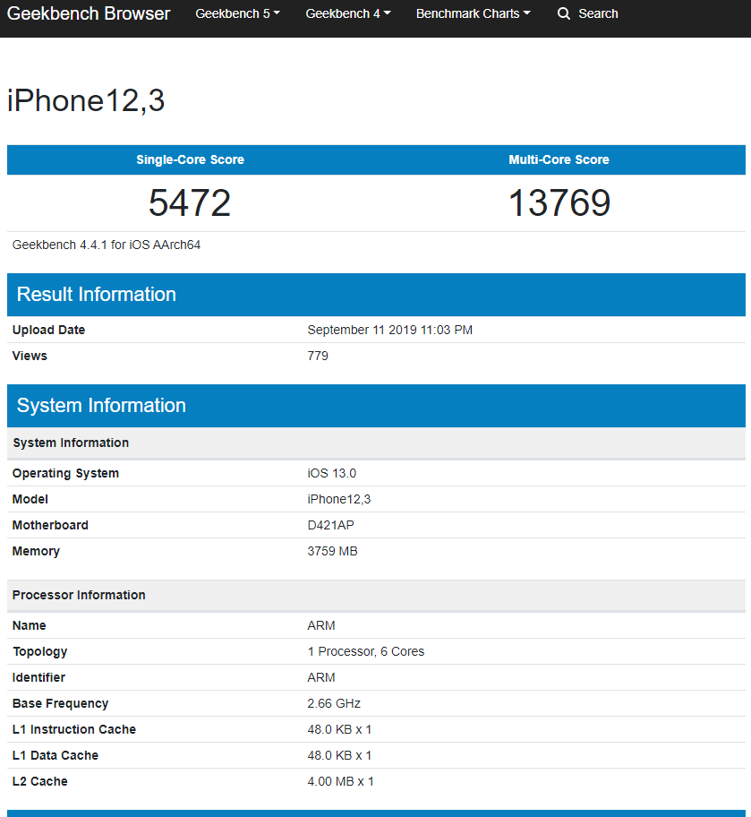
Task: Click the Motherboard label
Action: (50, 525)
